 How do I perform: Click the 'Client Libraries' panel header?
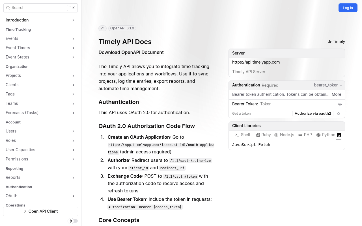[x=287, y=126]
